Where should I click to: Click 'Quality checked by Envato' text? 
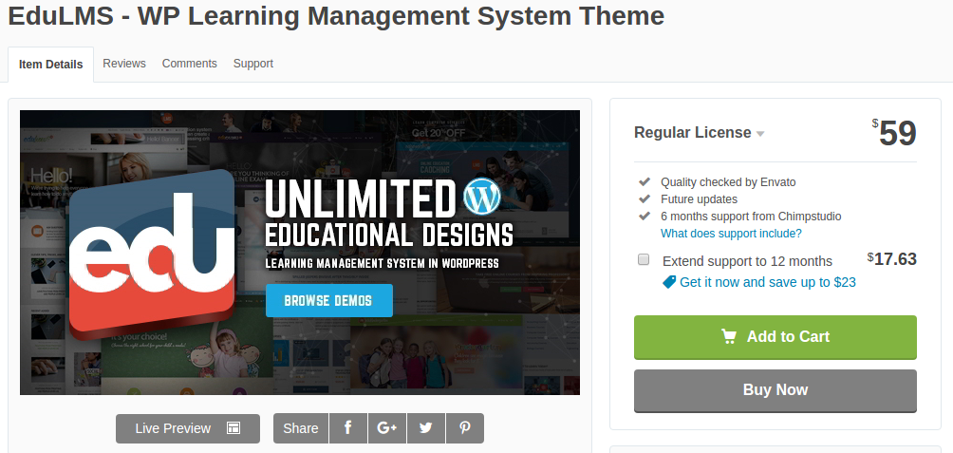728,181
